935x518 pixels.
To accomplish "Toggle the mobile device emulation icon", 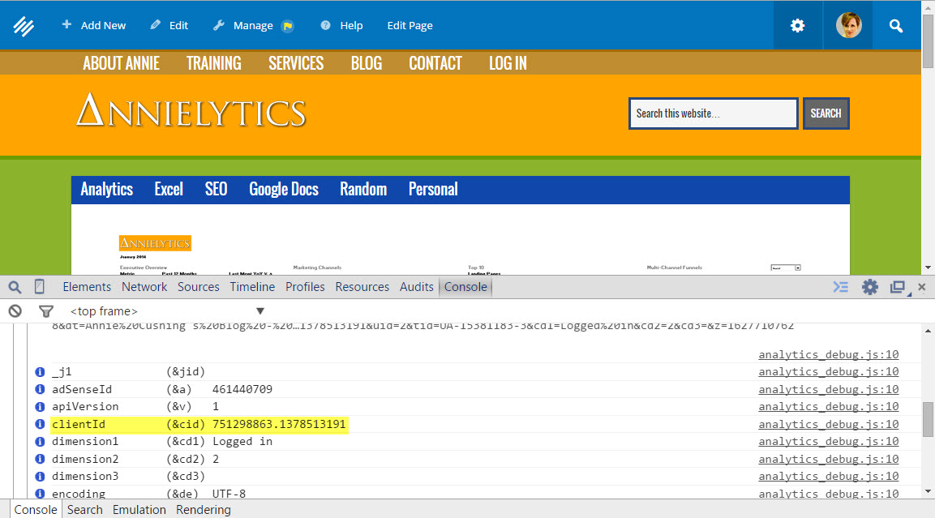I will tap(39, 287).
